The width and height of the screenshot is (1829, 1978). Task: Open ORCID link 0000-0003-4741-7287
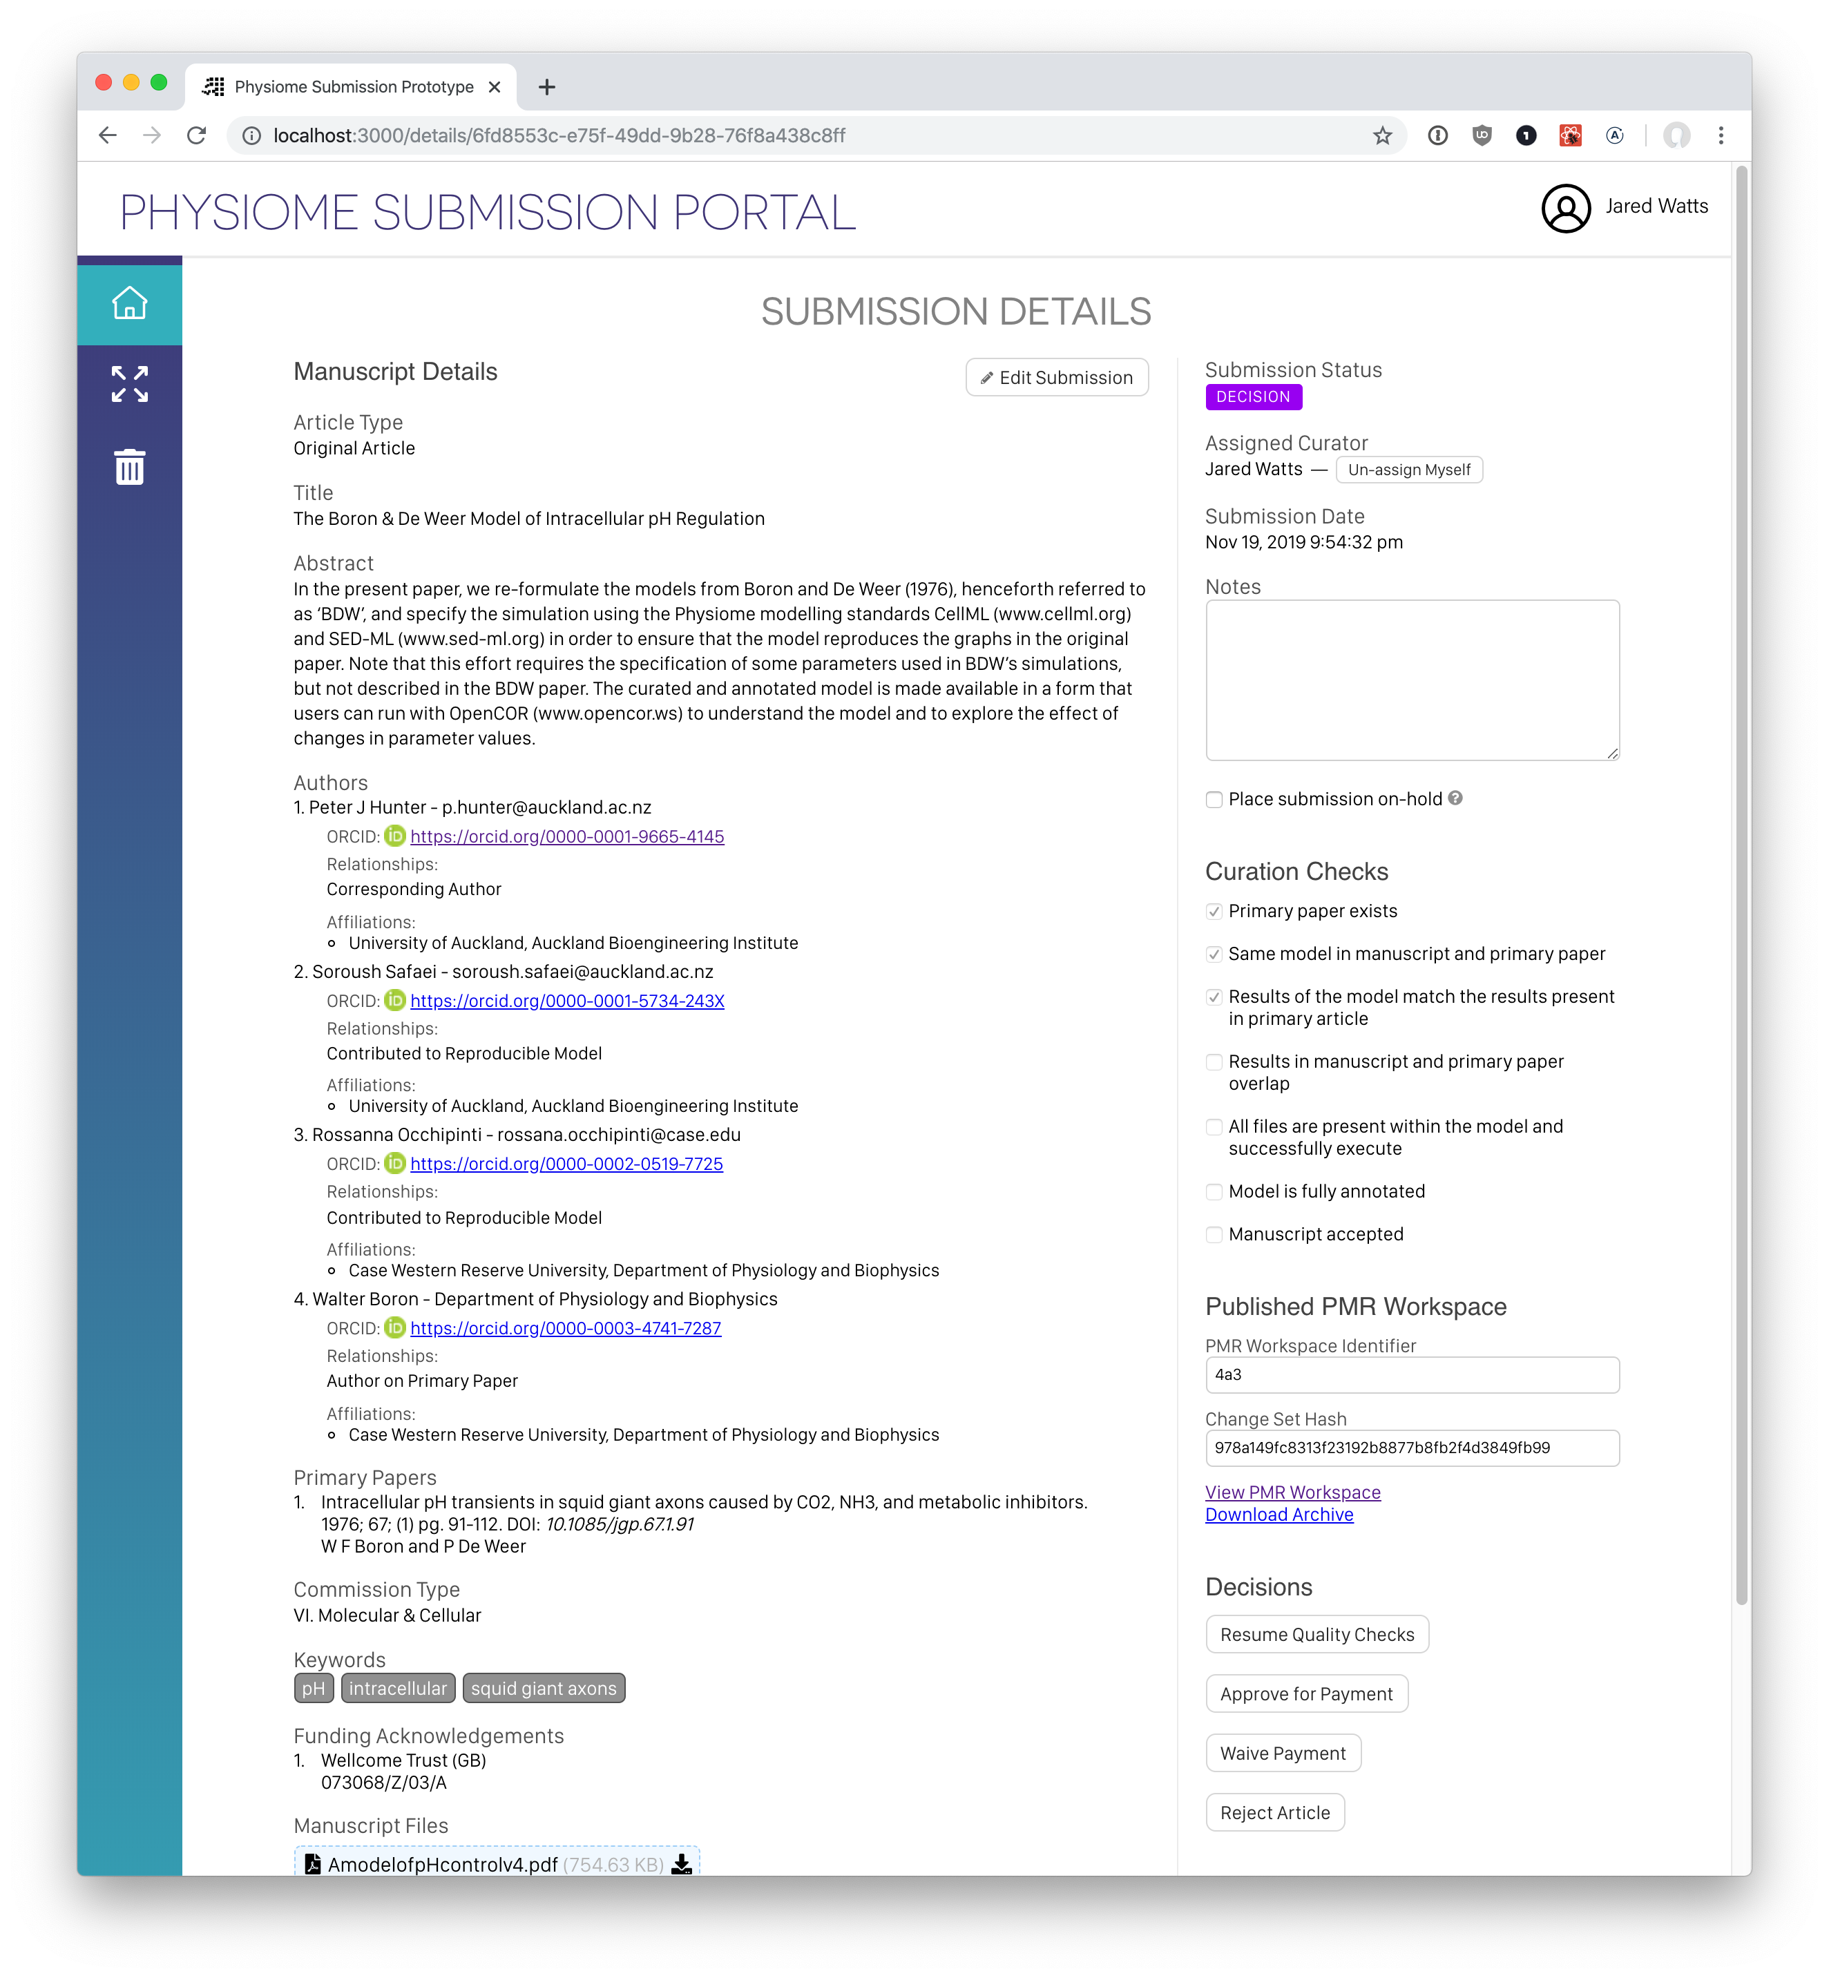click(565, 1329)
